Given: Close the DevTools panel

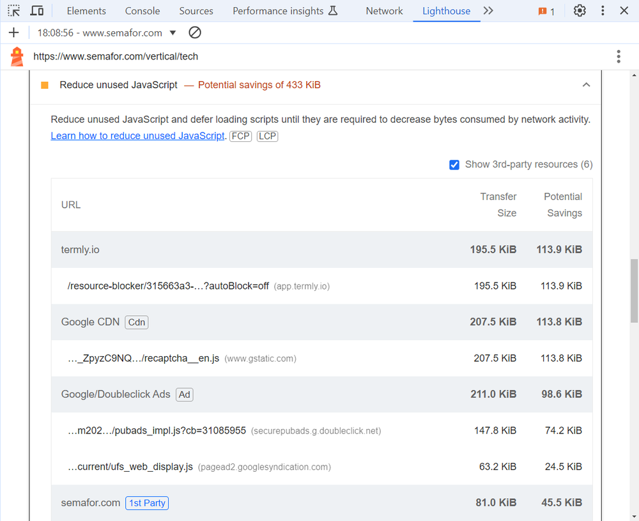Looking at the screenshot, I should click(624, 11).
